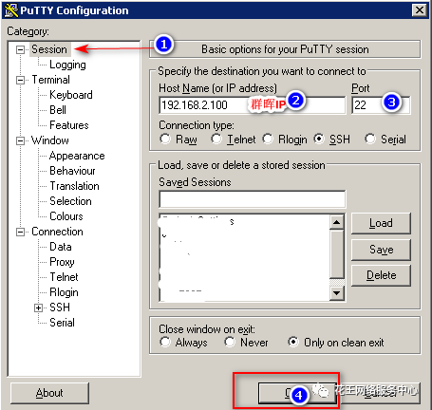Image resolution: width=432 pixels, height=410 pixels.
Task: Choose Telnet connection type
Action: click(x=216, y=139)
